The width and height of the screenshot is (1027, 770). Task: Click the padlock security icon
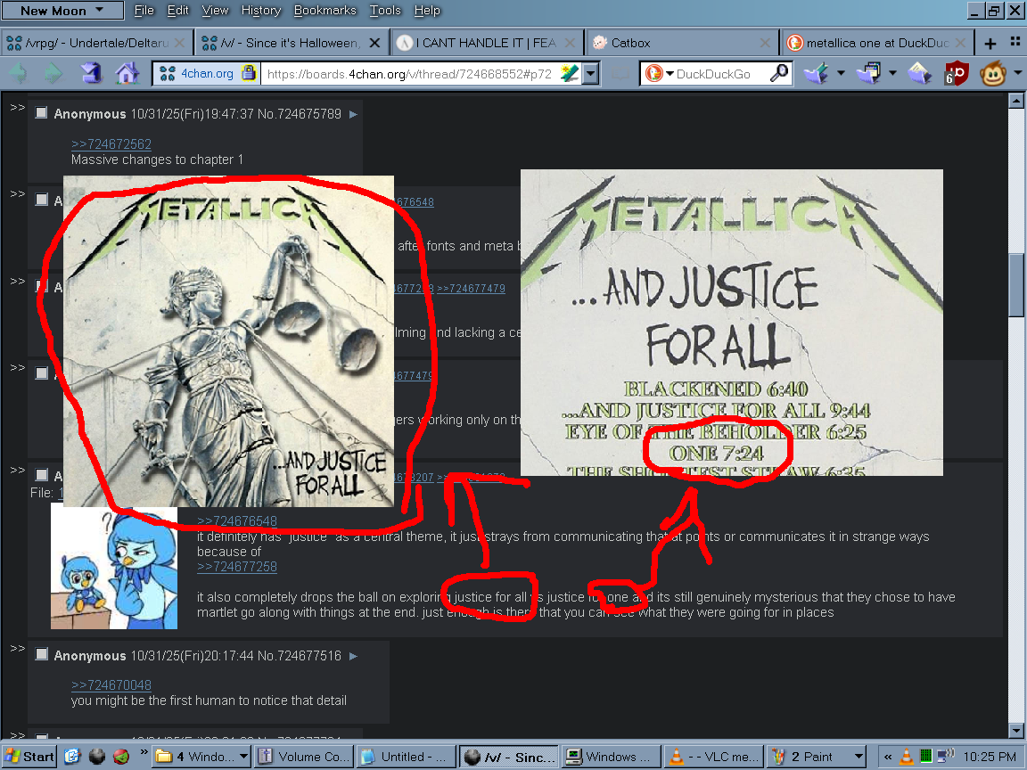pyautogui.click(x=248, y=73)
